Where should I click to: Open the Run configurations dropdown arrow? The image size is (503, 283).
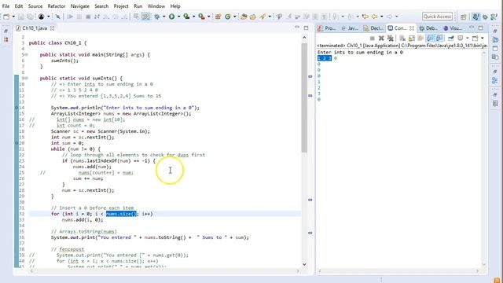178,17
